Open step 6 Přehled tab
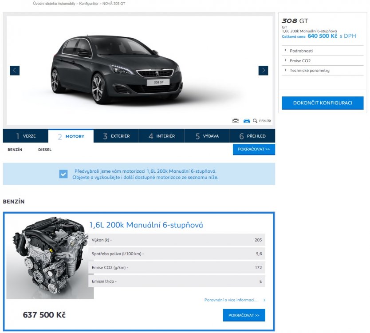 click(252, 136)
